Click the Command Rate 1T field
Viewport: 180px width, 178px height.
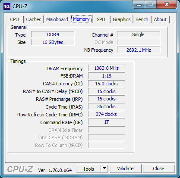pos(107,122)
